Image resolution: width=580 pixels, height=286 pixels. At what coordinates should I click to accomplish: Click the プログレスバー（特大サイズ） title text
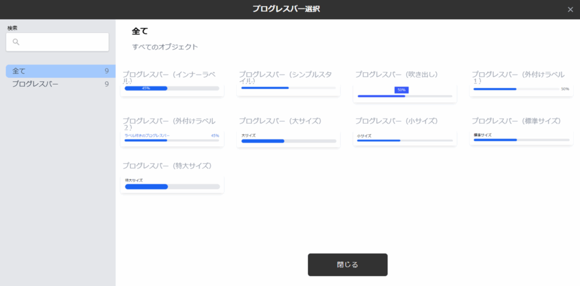[167, 166]
